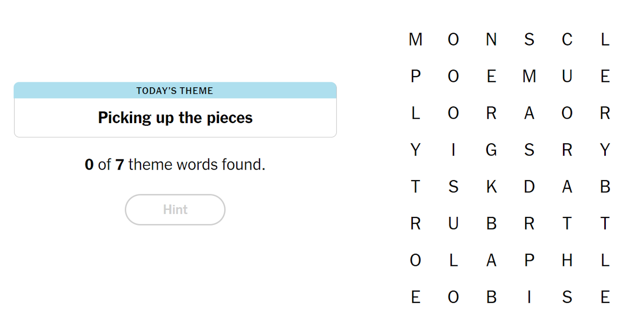Tap the T starting the TSKDAB row
Screen dimensions: 630x329
[x=416, y=187]
